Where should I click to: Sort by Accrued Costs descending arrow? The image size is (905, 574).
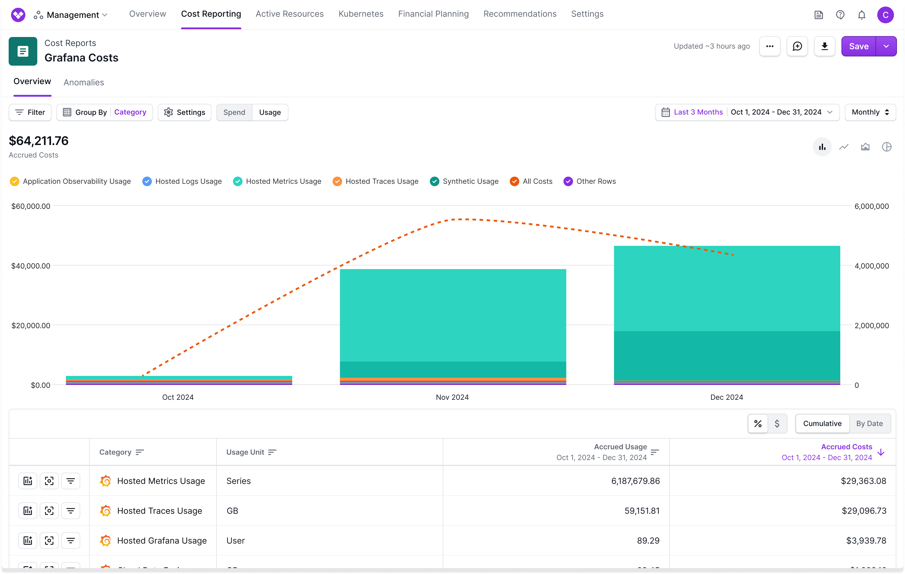tap(881, 452)
